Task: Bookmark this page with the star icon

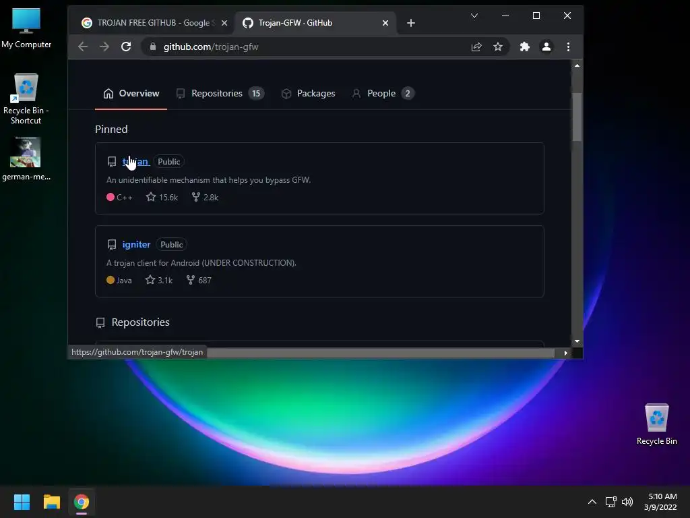Action: 498,47
